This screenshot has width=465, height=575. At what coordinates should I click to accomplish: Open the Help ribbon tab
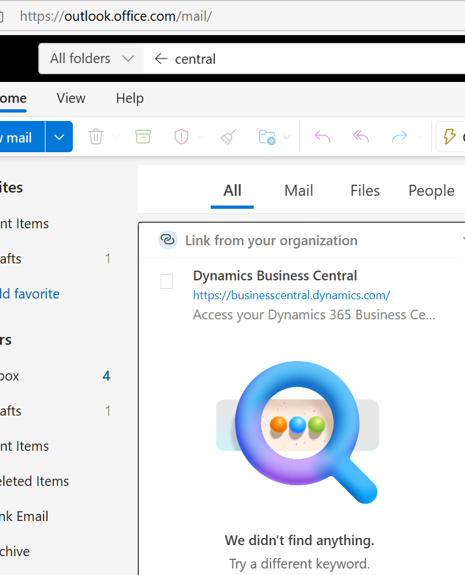click(x=130, y=98)
